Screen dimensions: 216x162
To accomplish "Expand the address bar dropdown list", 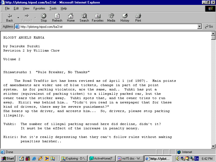I will (199, 26).
